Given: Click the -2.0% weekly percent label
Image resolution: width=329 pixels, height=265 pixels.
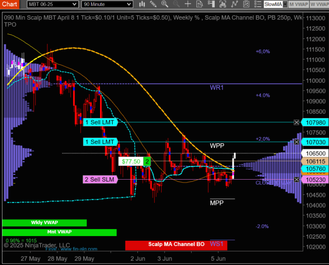Looking at the screenshot, I should [262, 227].
